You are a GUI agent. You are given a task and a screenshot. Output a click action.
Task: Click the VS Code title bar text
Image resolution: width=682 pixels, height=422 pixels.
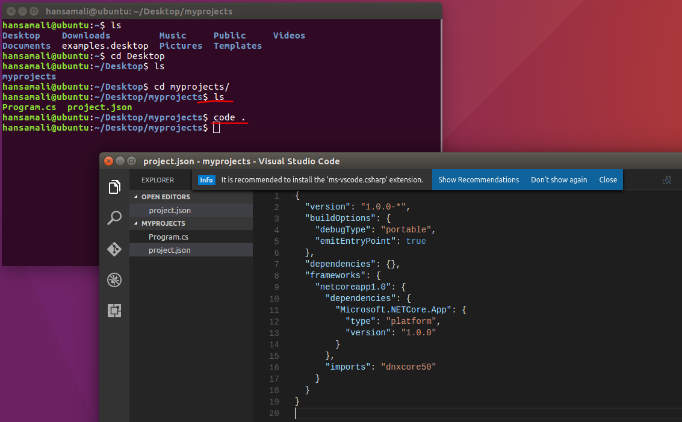click(241, 161)
